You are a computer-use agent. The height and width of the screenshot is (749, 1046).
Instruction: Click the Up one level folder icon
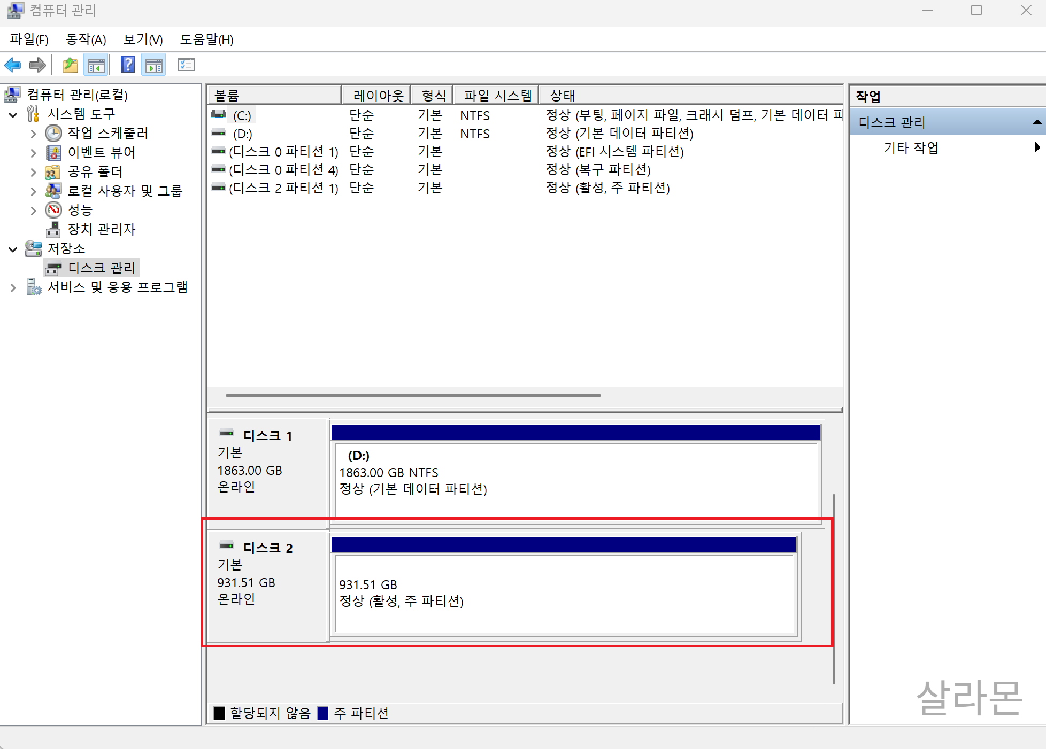(x=70, y=66)
